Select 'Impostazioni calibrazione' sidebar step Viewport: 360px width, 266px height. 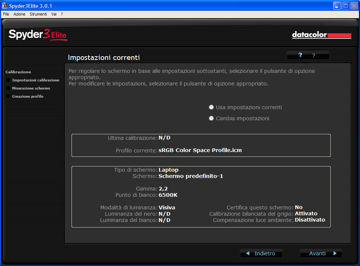36,80
